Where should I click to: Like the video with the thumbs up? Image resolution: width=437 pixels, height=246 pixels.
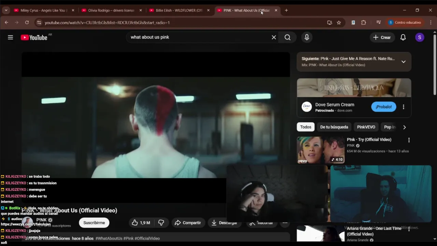[141, 223]
